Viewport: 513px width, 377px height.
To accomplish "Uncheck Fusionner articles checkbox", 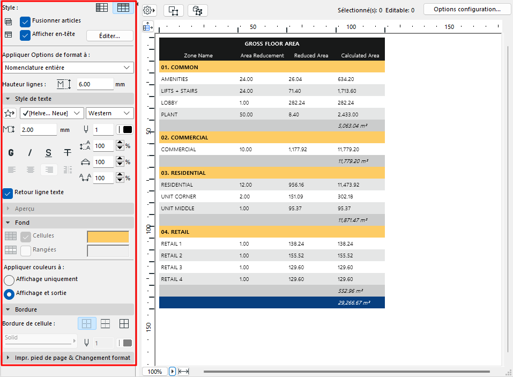I will pyautogui.click(x=25, y=21).
